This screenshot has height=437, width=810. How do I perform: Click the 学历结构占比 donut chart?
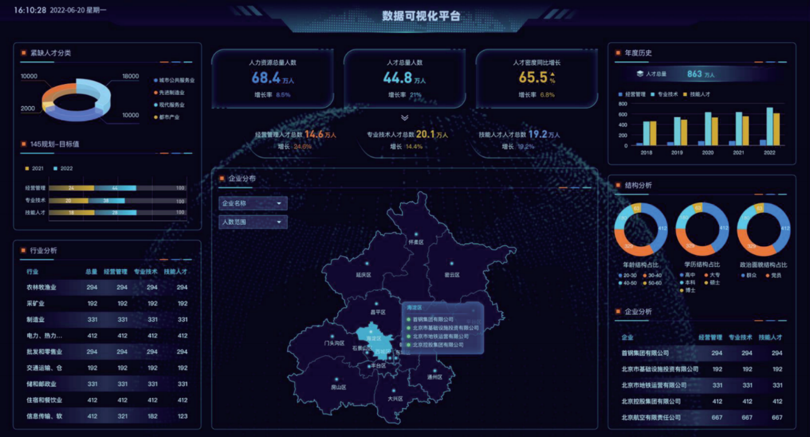click(x=702, y=229)
